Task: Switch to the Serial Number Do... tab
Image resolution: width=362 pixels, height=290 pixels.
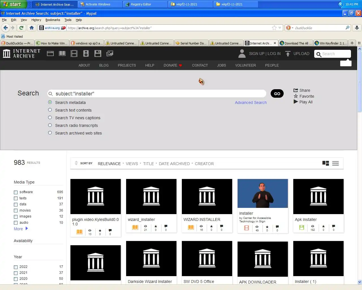Action: tap(191, 43)
